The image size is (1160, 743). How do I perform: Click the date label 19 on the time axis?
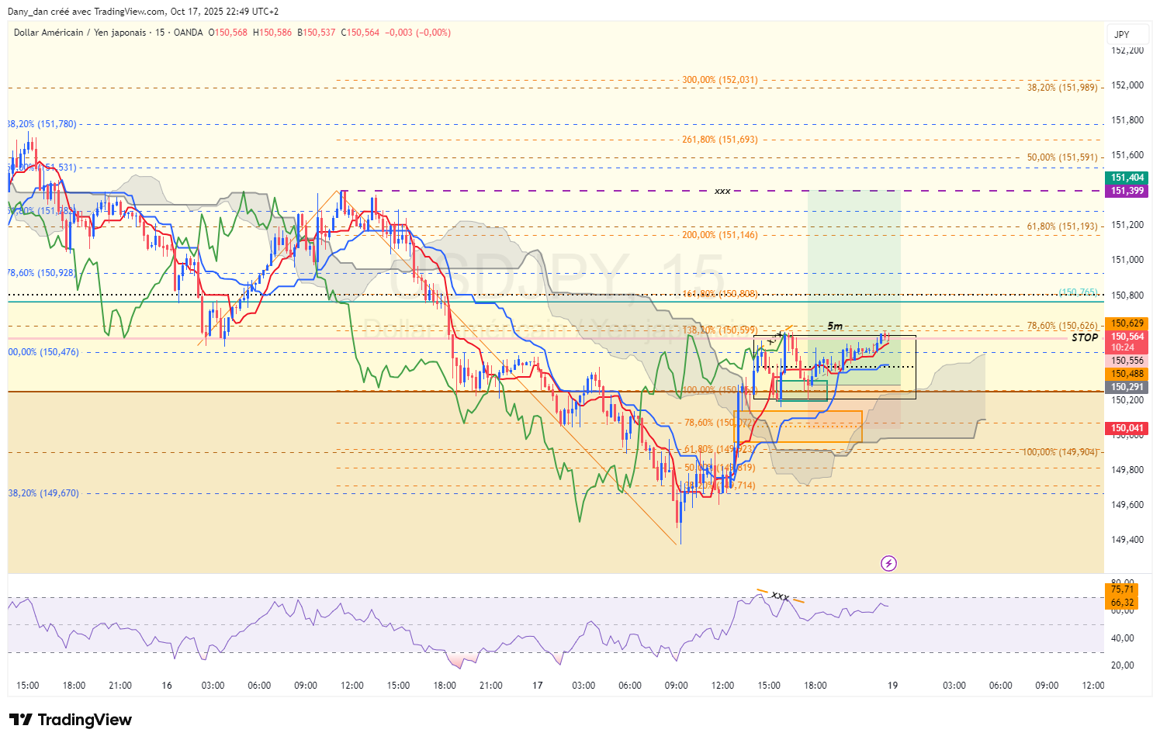(893, 686)
